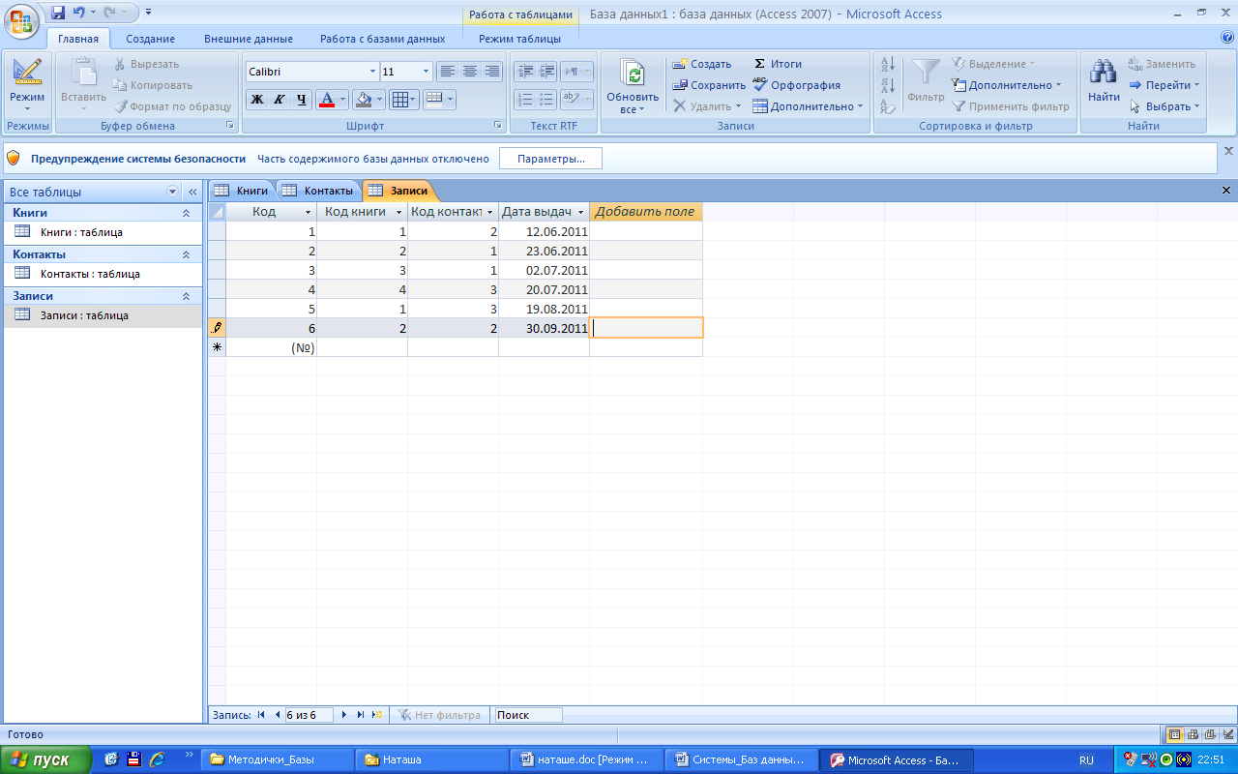Open Работа с базами данных tab
Screen dimensions: 1238x774
[383, 39]
